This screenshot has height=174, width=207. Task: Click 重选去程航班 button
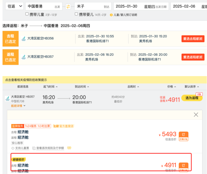pyautogui.click(x=193, y=39)
